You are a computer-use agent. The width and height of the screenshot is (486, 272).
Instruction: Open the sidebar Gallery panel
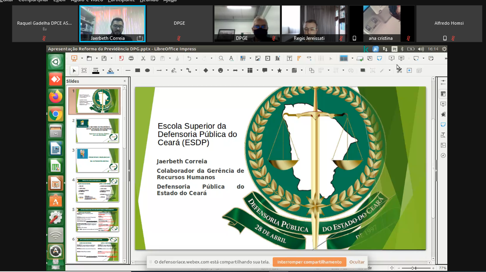coord(443,145)
